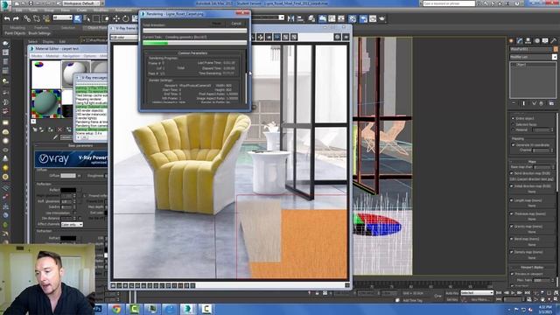The width and height of the screenshot is (560, 315).
Task: Toggle Thickness map checkbox
Action: pos(512,213)
